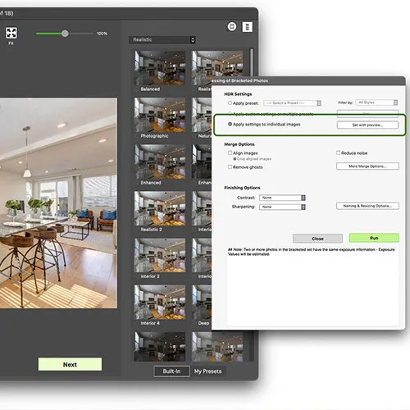Select Apply settings to individual images
The width and height of the screenshot is (410, 410).
coord(230,124)
